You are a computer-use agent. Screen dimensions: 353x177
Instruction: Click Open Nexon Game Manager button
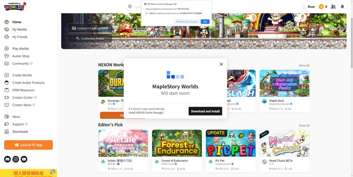click(x=186, y=22)
